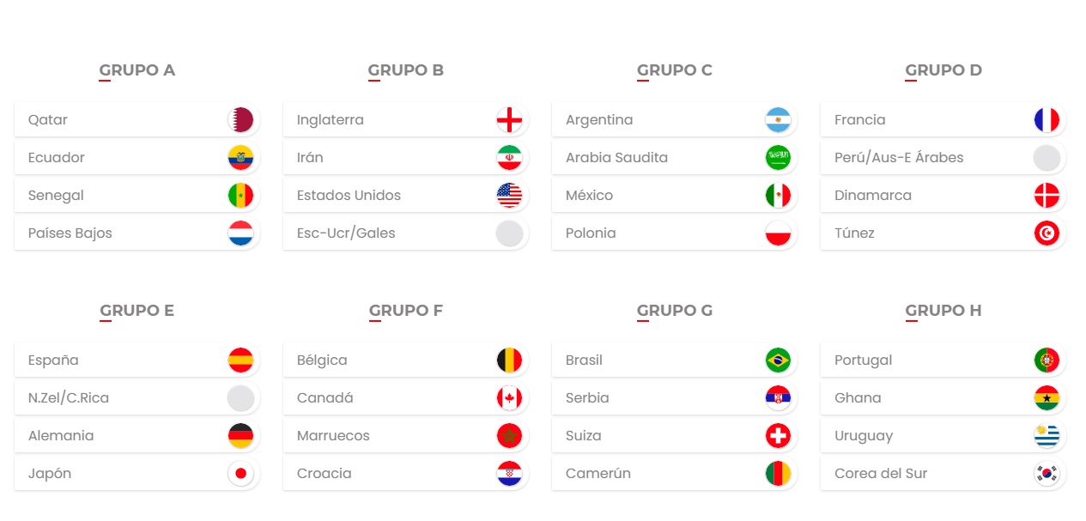Open the Grupo A heading
The height and width of the screenshot is (521, 1086).
coord(137,70)
